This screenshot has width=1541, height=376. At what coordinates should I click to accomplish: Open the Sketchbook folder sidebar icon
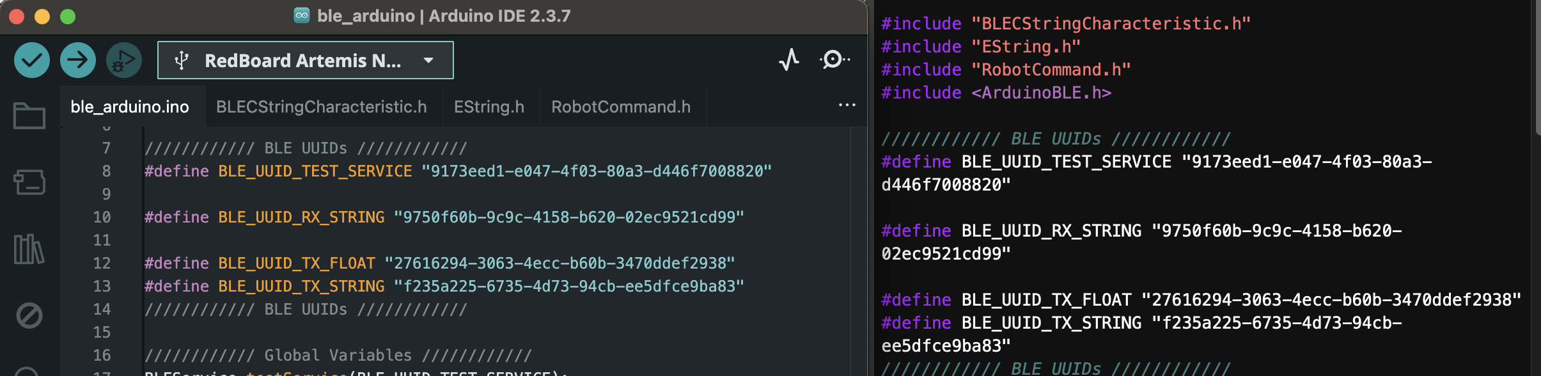(x=29, y=116)
